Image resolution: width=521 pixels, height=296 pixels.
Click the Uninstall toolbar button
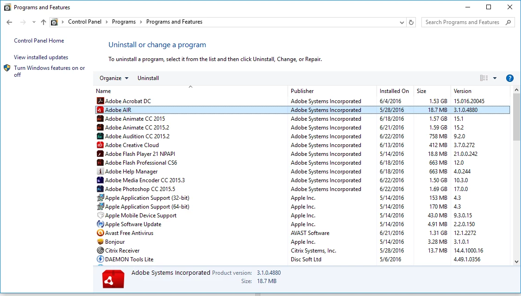(148, 78)
